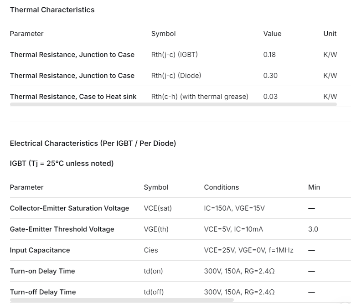Select the "Min" column header
Viewport: 351px width, 304px height.
pyautogui.click(x=314, y=187)
